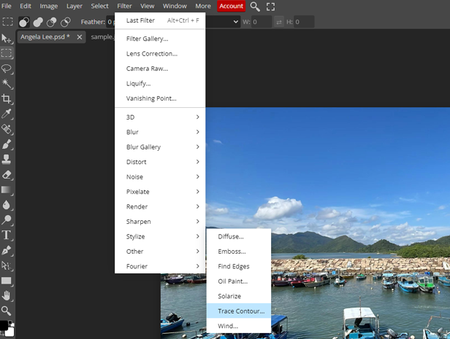This screenshot has height=339, width=450.
Task: Open the search magnifier in menu bar
Action: (255, 7)
